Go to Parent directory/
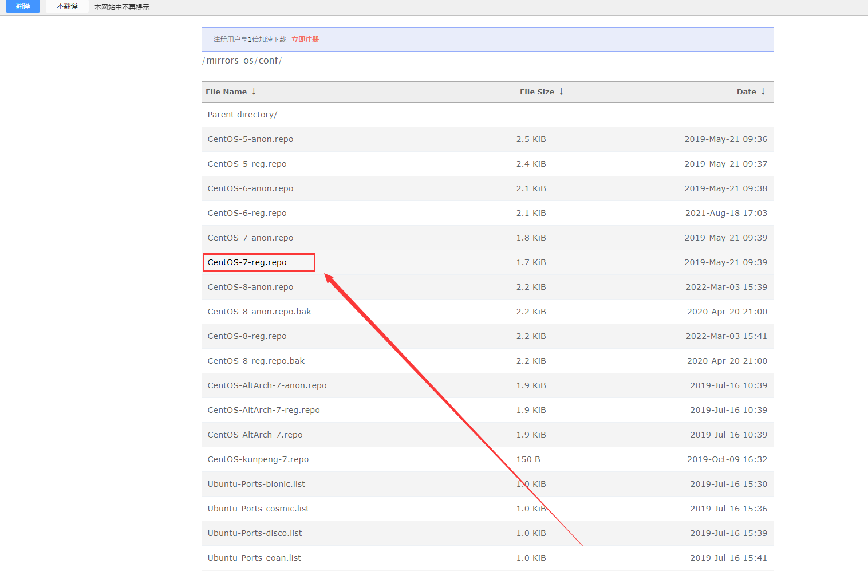 (242, 115)
